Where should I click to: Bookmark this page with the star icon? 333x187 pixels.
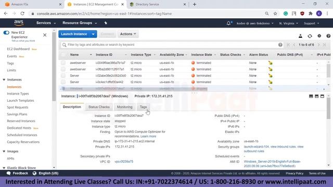275,14
